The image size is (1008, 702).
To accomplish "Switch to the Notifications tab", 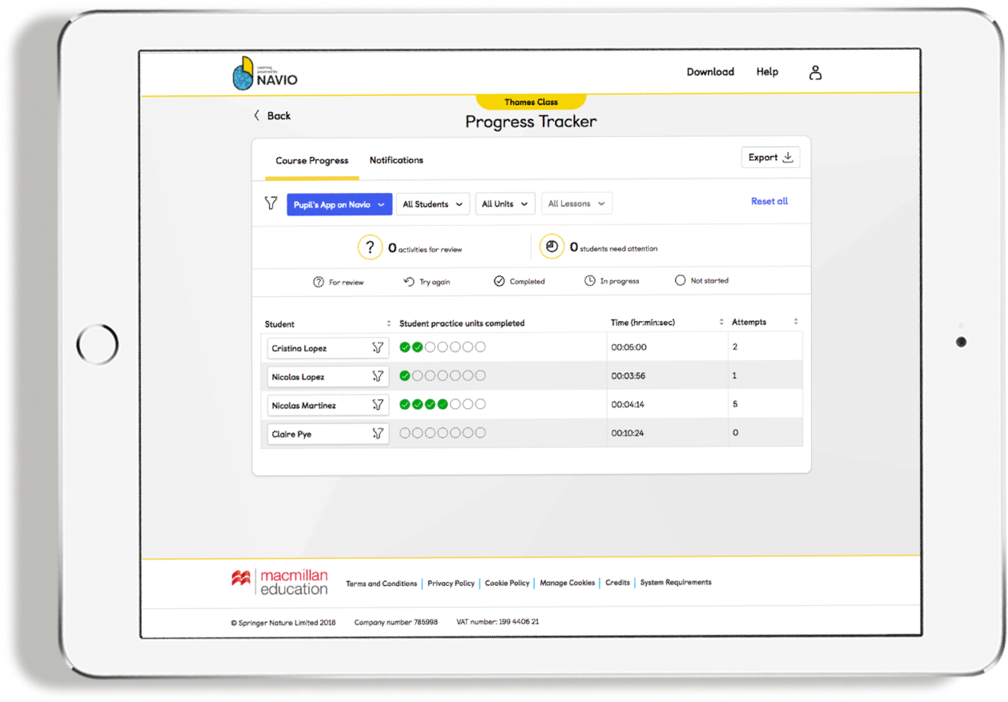I will (396, 160).
